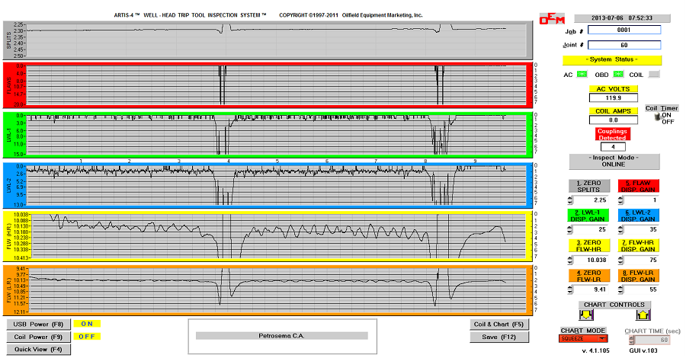The width and height of the screenshot is (686, 358).
Task: Click the chart scroll up arrow icon
Action: [643, 315]
